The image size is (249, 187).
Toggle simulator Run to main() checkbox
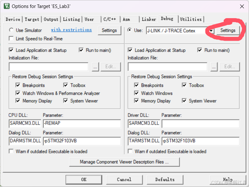click(81, 50)
